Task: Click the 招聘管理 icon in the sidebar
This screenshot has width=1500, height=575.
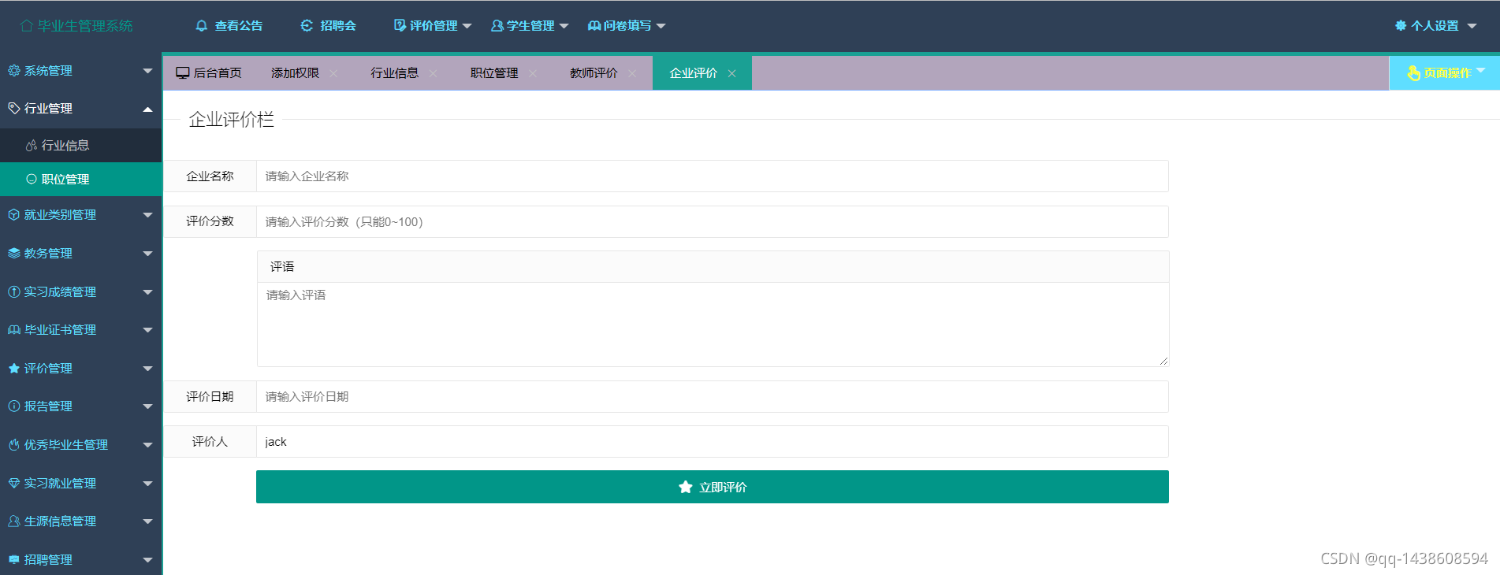Action: [14, 560]
